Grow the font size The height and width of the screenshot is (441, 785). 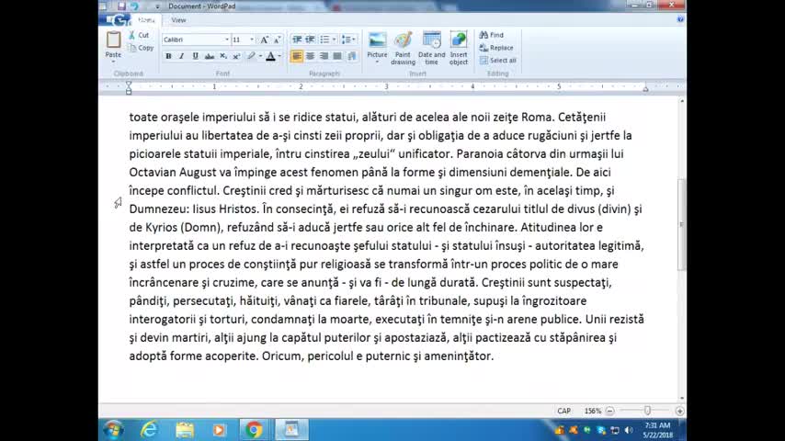coord(264,40)
